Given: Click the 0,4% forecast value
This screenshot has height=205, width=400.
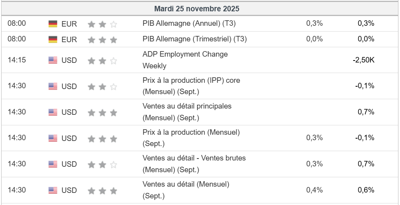Looking at the screenshot, I should tap(314, 190).
